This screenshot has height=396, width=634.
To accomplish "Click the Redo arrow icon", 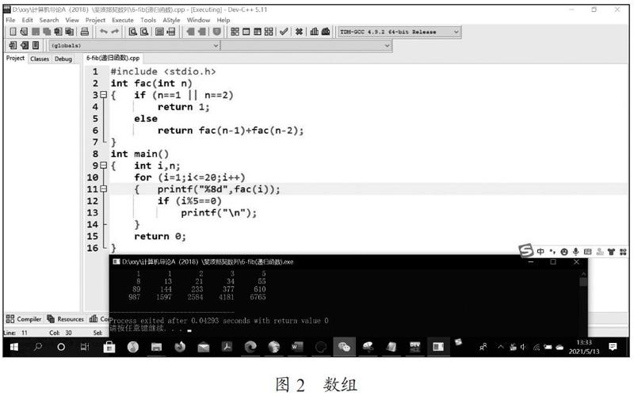I will click(x=115, y=32).
